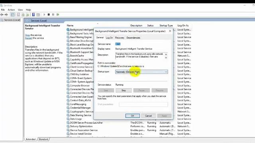Select the Device Association Service row name
Image resolution: width=255 pixels, height=143 pixels.
coord(84,130)
